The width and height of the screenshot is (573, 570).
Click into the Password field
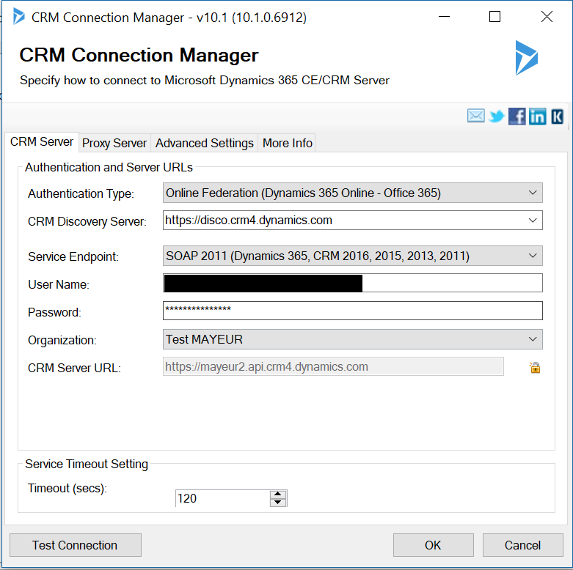(x=353, y=311)
